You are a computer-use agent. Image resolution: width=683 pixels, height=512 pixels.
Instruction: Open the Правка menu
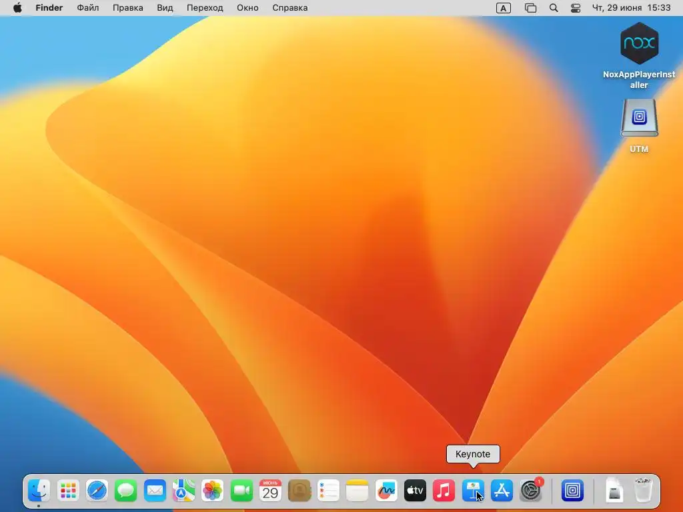click(x=127, y=8)
